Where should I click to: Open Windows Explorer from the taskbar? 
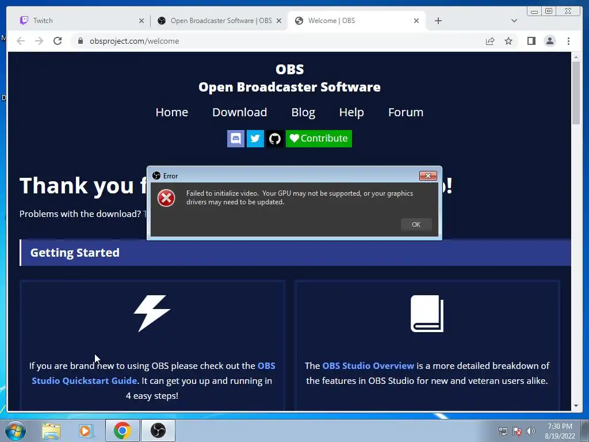coord(51,430)
